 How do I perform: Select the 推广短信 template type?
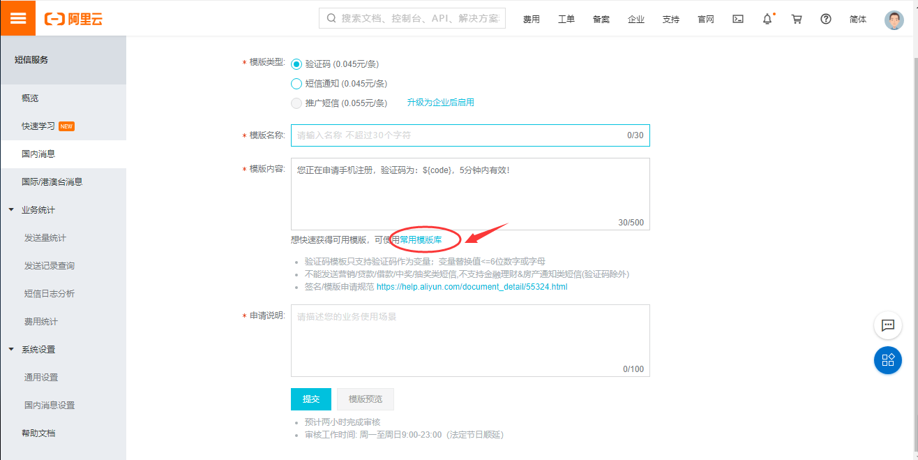pyautogui.click(x=296, y=103)
